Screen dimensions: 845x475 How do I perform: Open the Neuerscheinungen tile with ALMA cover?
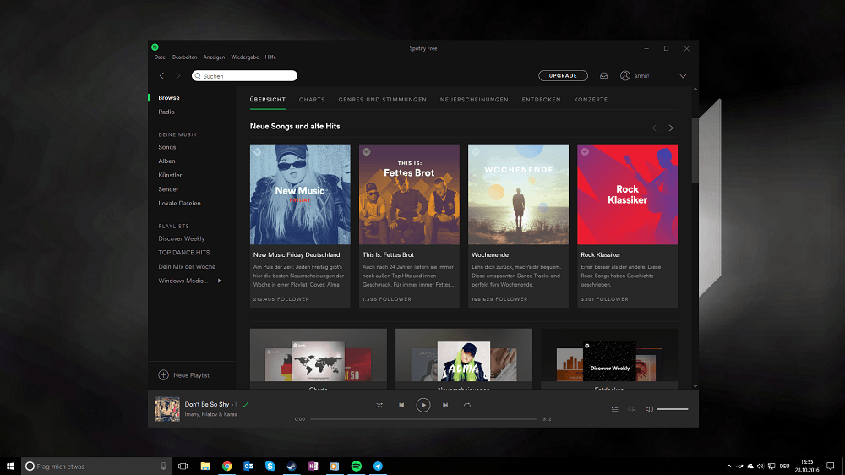tap(463, 358)
